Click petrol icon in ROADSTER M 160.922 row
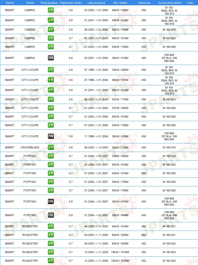 [51, 244]
